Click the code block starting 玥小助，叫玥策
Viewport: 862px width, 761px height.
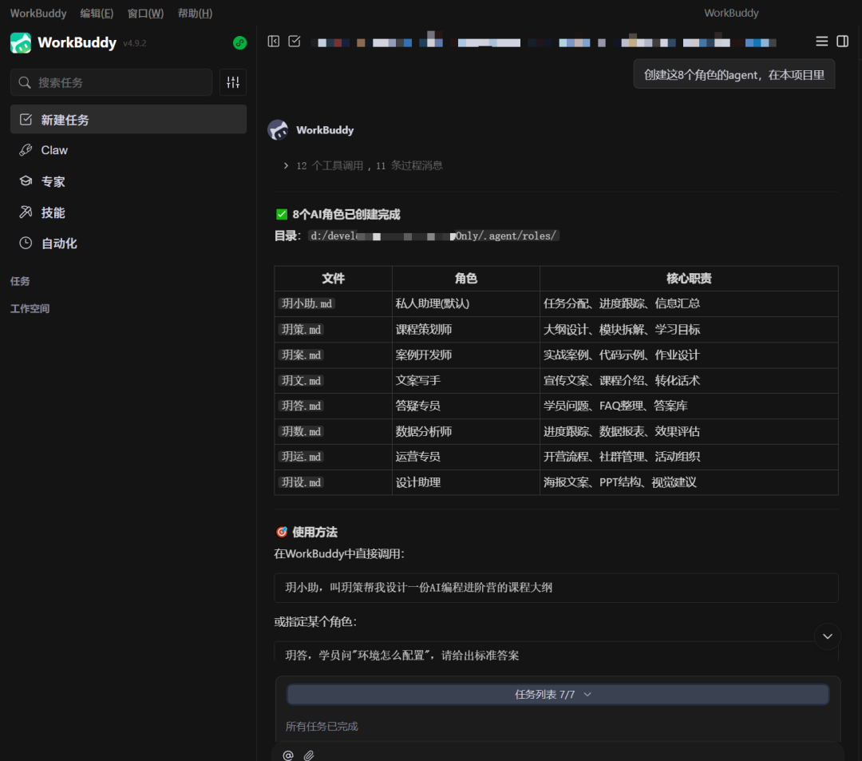click(556, 588)
